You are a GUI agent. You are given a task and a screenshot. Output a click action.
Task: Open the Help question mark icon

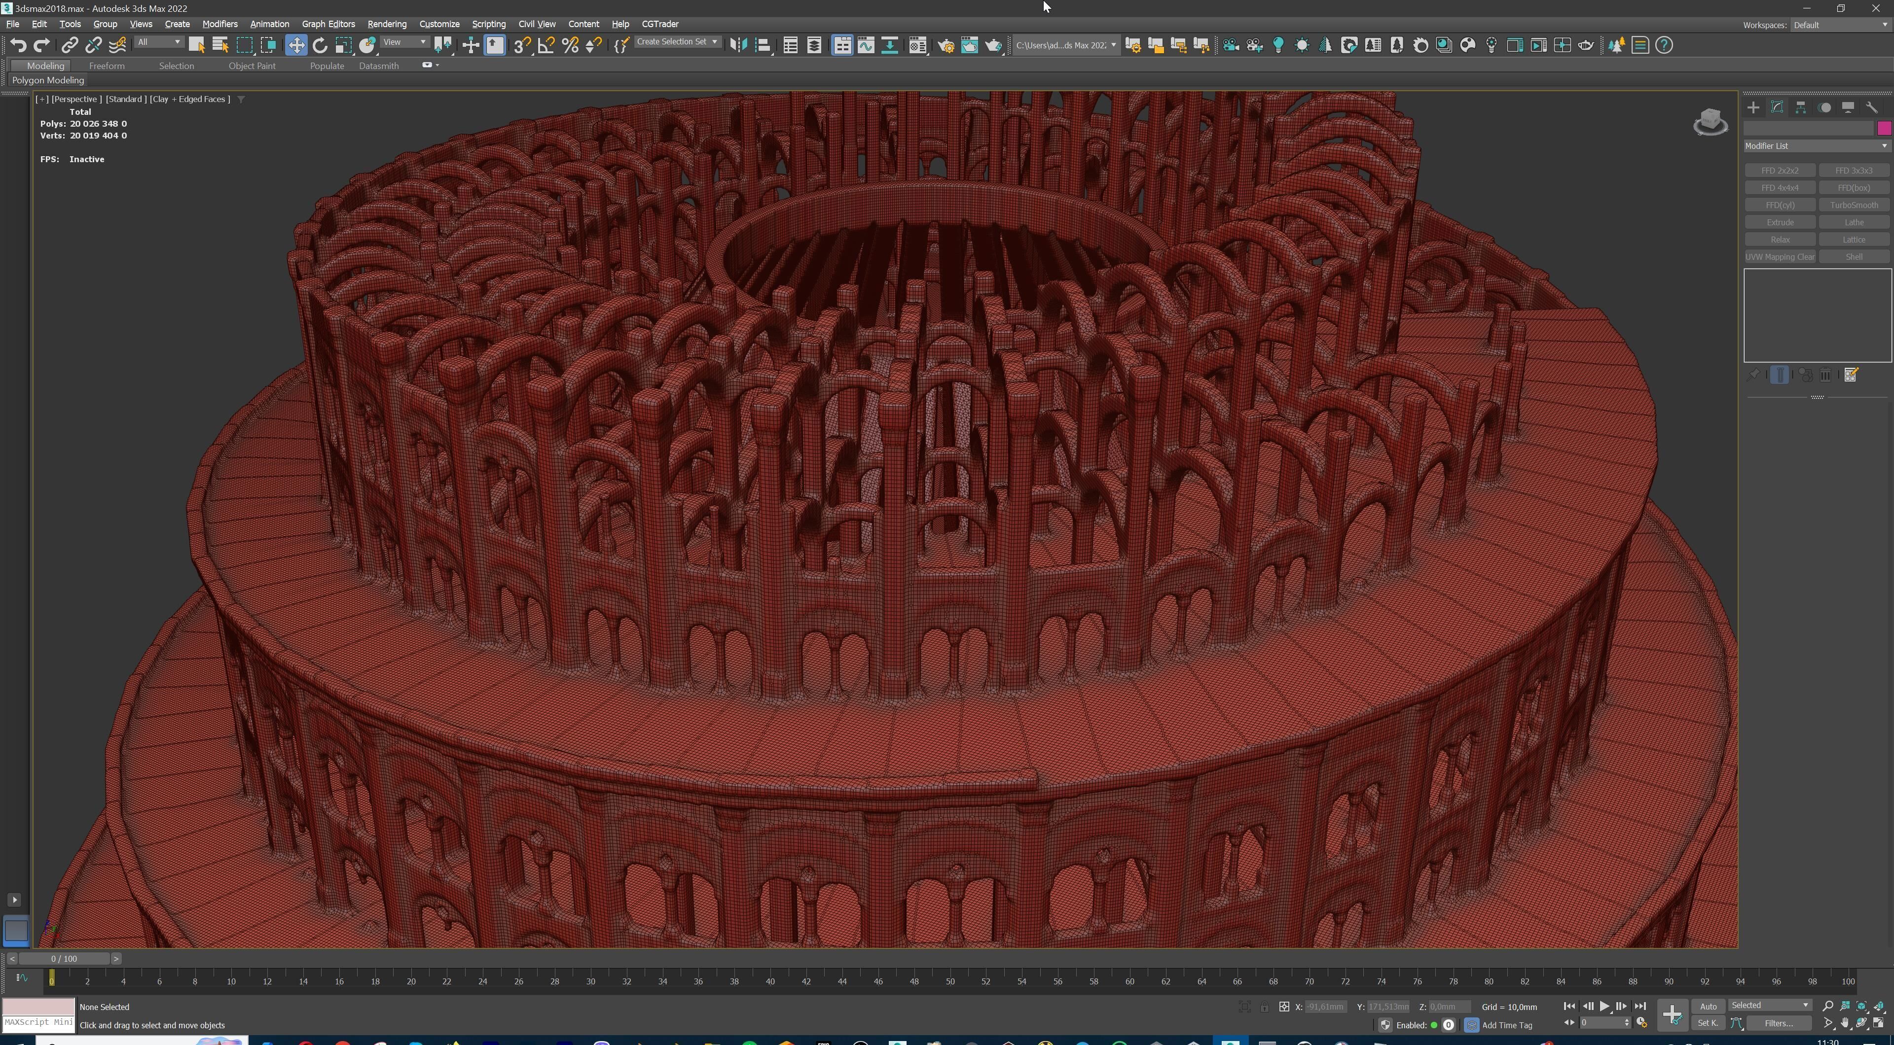1664,45
